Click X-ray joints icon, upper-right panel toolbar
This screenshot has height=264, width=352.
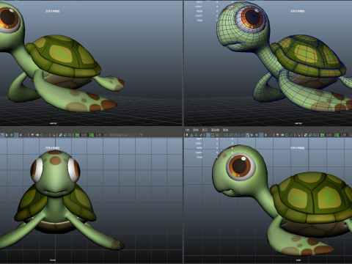[x=315, y=135]
